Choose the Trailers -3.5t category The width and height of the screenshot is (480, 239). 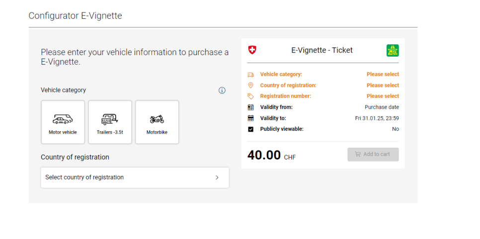(x=110, y=122)
